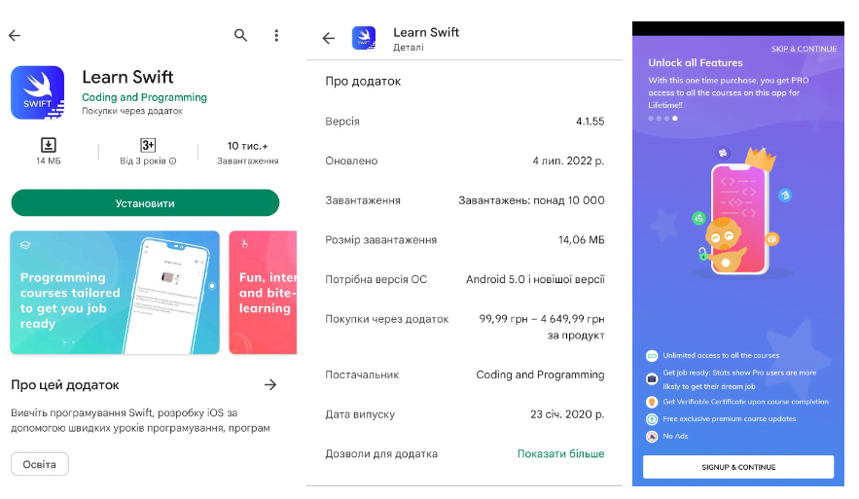Click the updated date 4 лип. 2022 р.

pyautogui.click(x=568, y=161)
